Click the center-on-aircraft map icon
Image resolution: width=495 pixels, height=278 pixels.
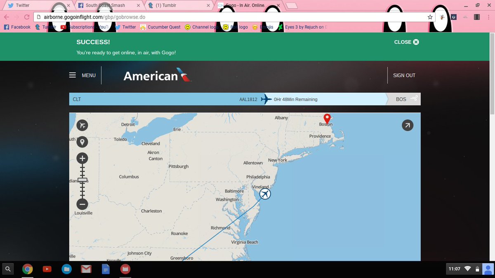(82, 126)
